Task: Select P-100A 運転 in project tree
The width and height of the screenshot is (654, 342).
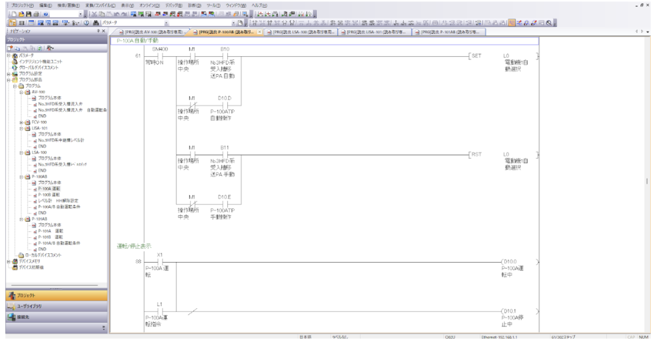Action: point(49,189)
